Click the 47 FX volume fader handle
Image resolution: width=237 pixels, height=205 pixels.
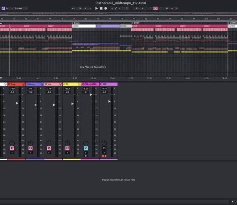73,104
